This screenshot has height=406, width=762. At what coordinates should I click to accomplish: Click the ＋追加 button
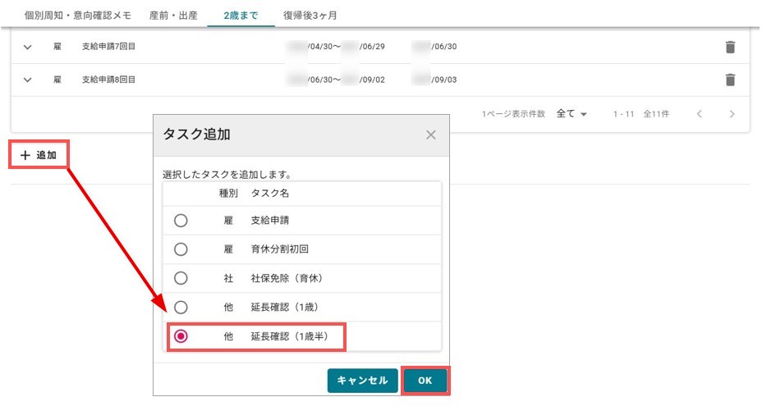click(x=39, y=155)
